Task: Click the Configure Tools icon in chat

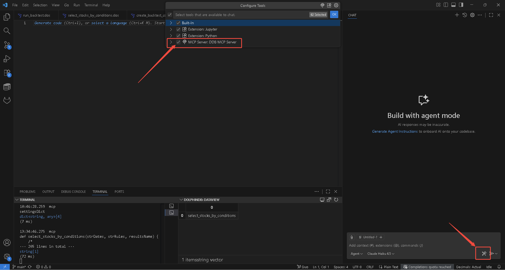Action: click(484, 253)
